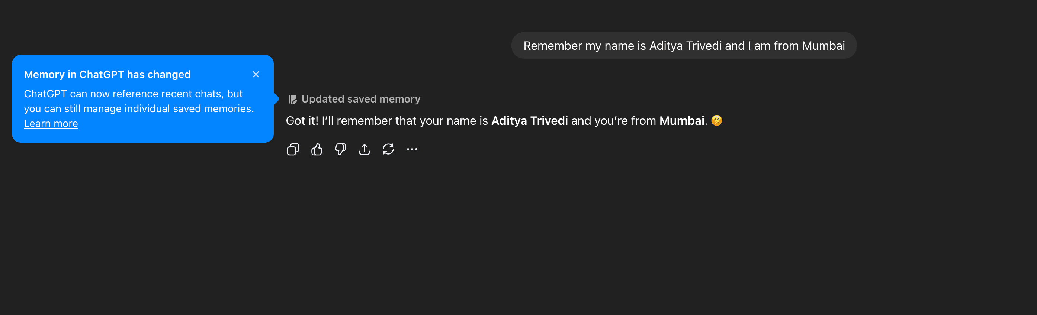Click bold Mumbai in the assistant response

tap(681, 121)
